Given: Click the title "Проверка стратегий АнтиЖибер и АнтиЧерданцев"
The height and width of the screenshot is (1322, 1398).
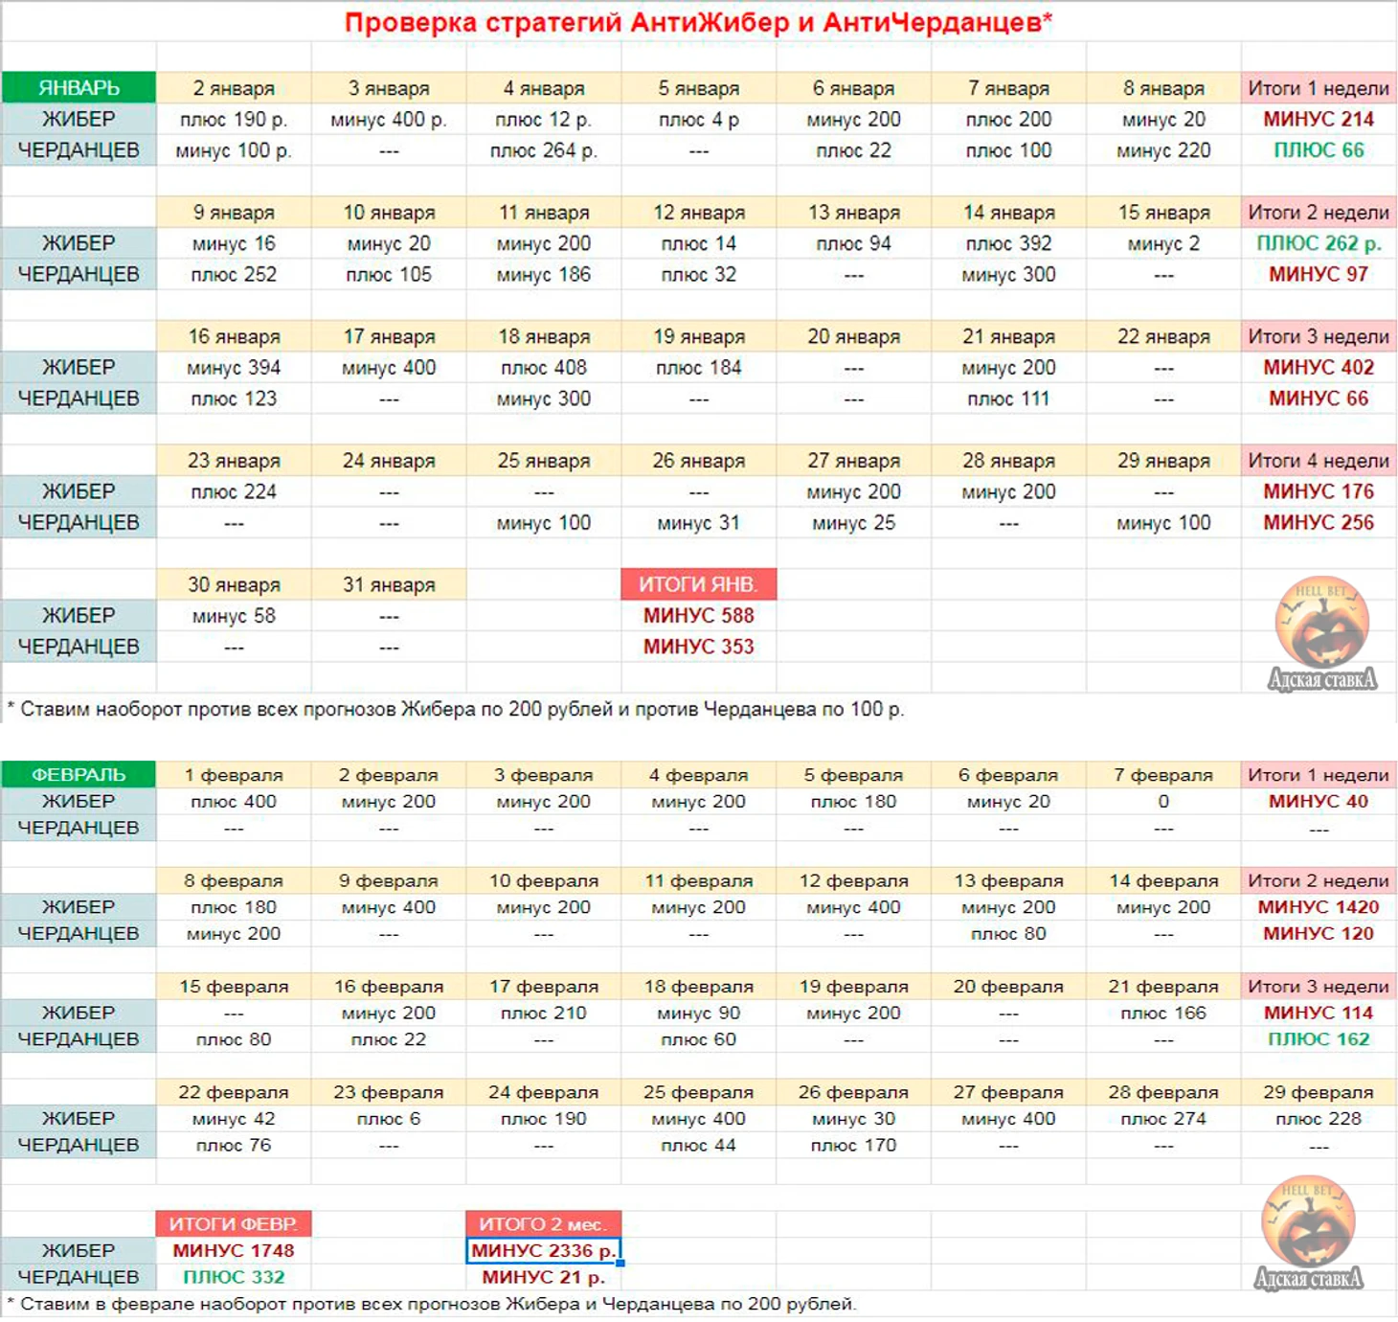Looking at the screenshot, I should pyautogui.click(x=698, y=22).
